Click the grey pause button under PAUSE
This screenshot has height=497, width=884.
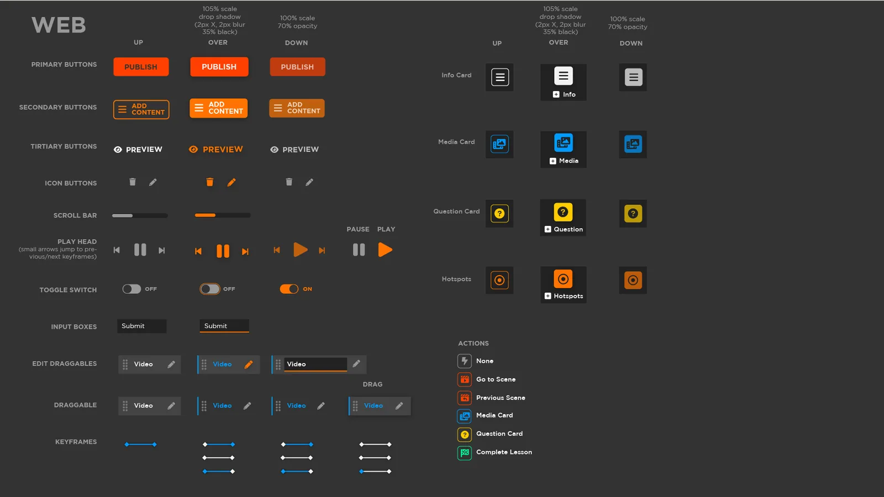359,250
